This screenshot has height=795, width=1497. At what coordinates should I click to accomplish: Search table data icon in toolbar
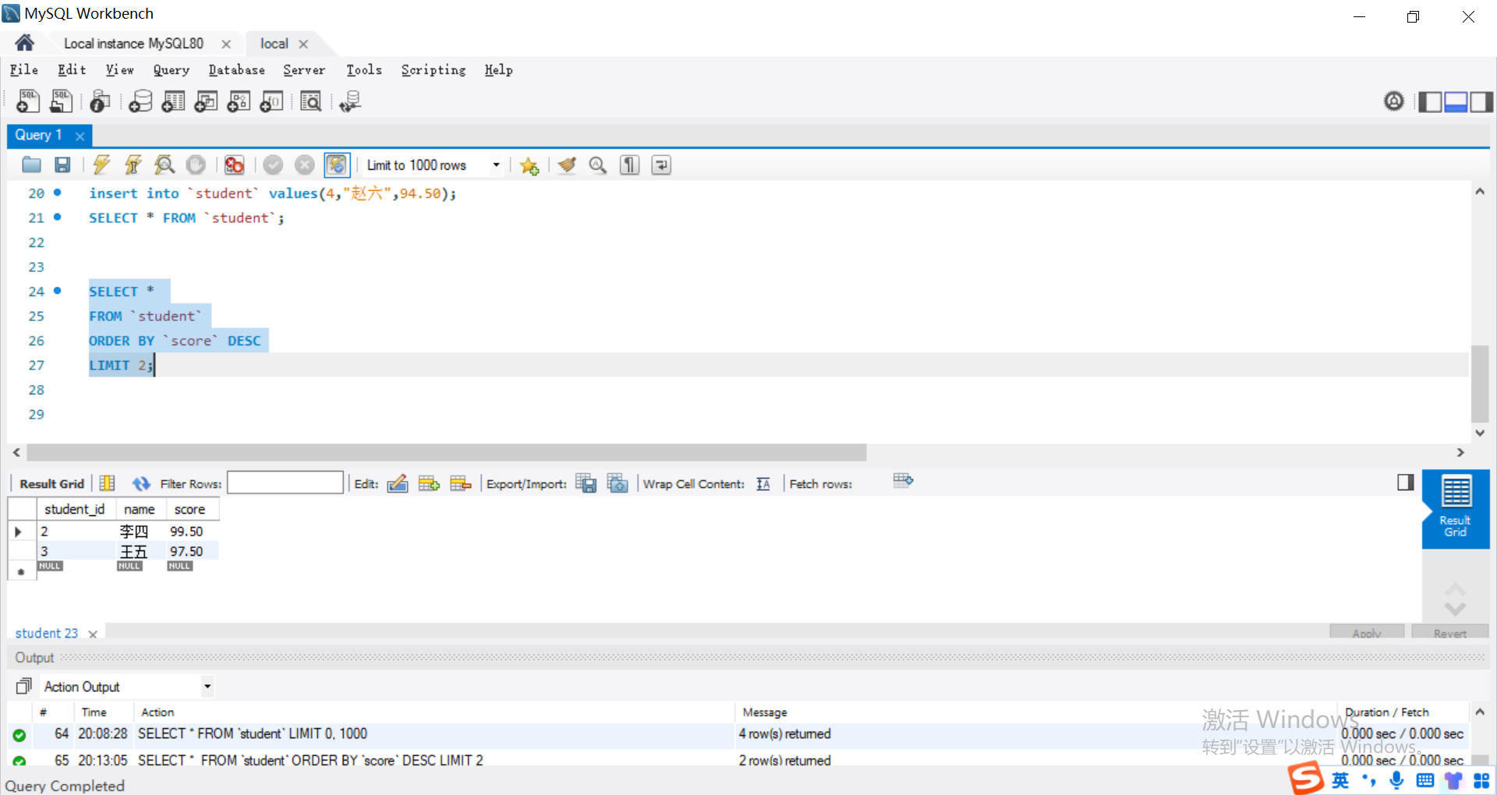point(311,101)
